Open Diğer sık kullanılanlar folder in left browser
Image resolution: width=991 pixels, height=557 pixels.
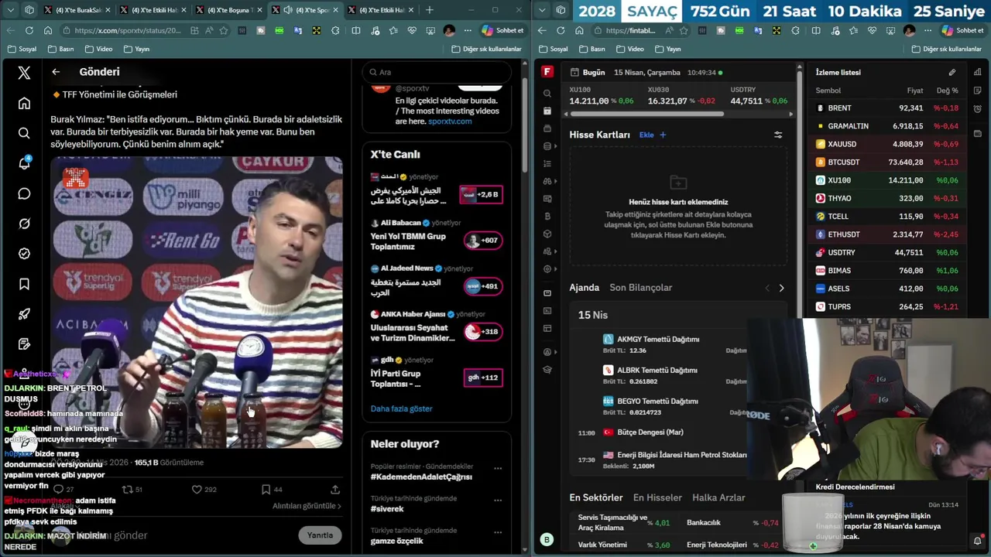coord(486,49)
